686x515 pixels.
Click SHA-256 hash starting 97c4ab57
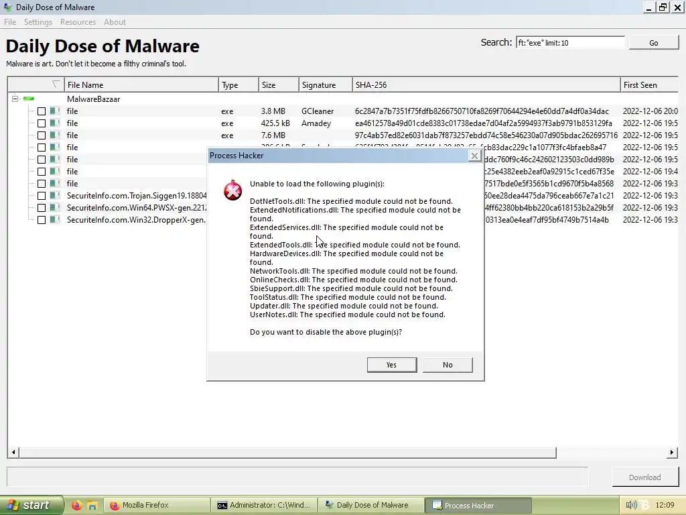click(x=486, y=135)
